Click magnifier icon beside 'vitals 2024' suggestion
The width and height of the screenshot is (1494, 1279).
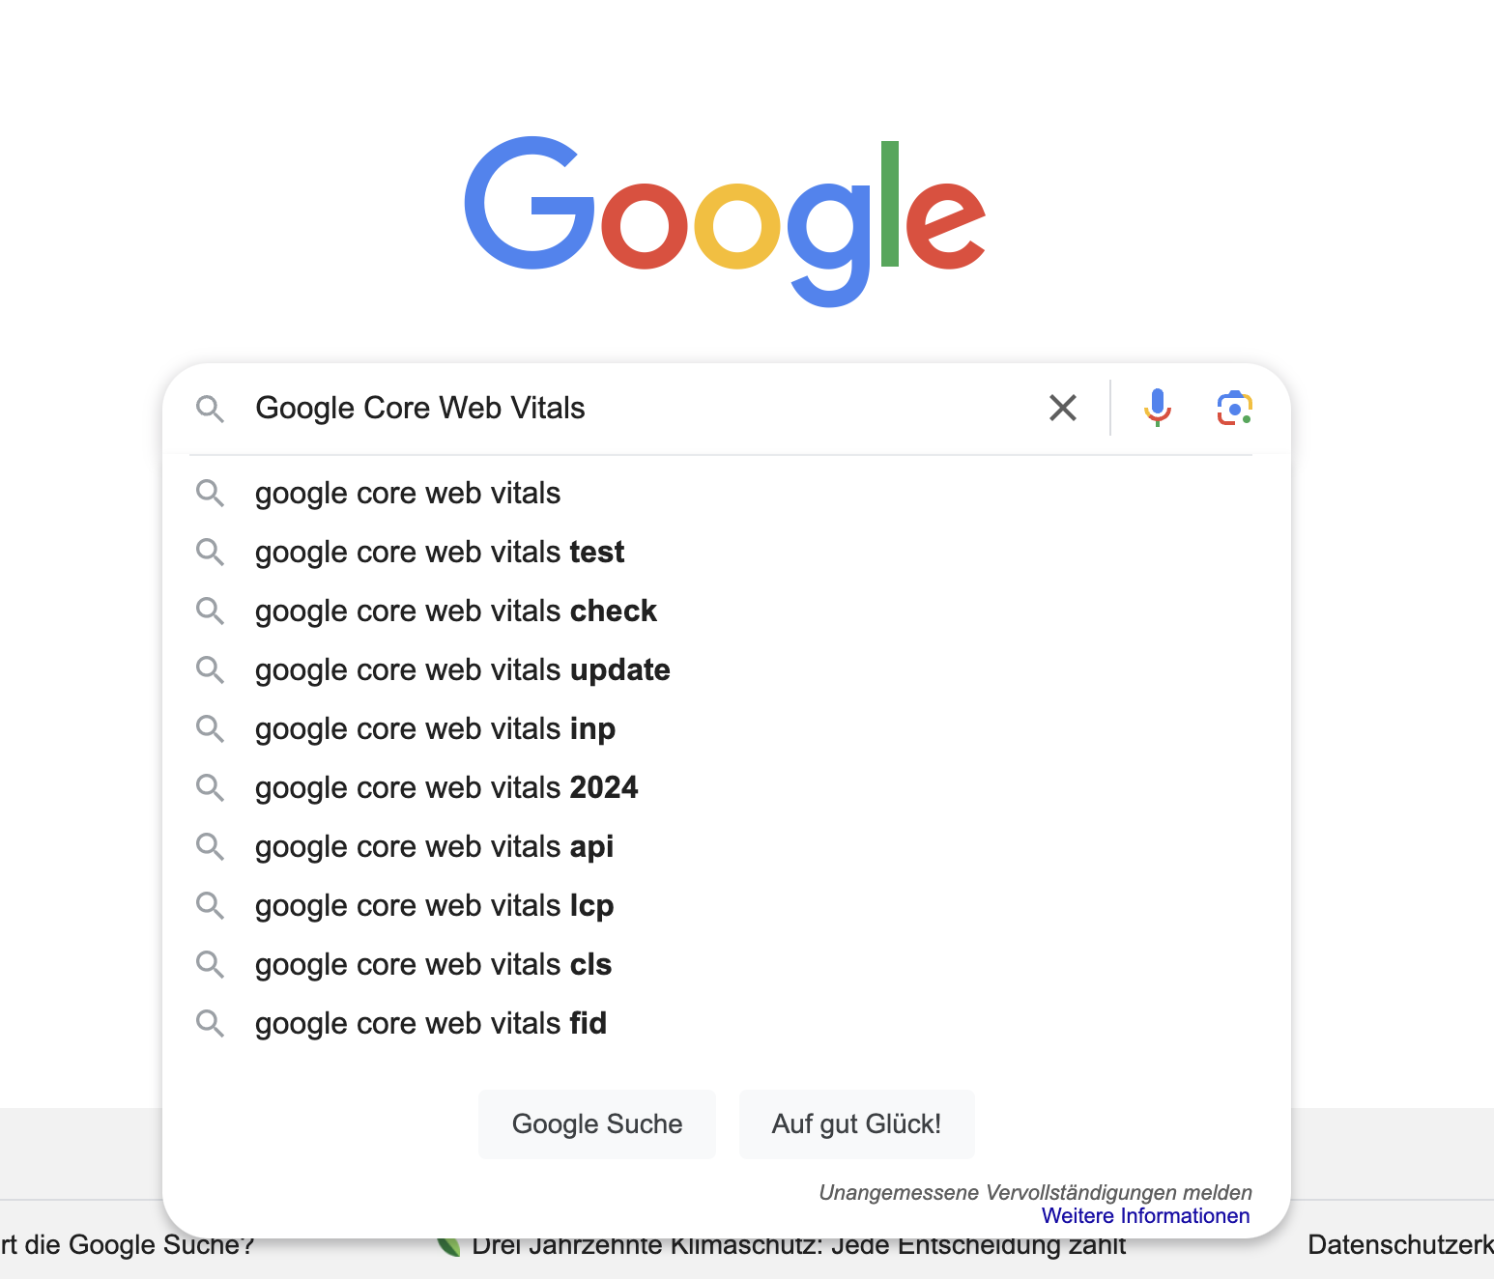coord(210,787)
